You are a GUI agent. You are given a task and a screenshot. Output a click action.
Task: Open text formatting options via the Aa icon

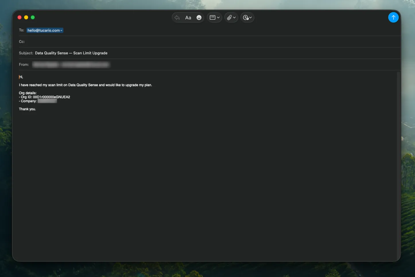(188, 17)
